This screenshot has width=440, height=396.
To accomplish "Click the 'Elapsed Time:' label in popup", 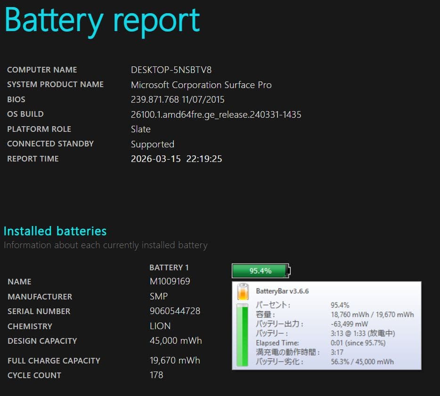I will (x=277, y=343).
